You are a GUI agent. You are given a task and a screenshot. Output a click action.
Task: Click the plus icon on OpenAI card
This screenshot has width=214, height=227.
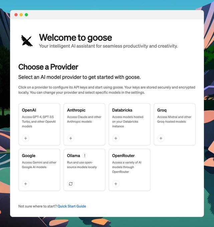26,138
